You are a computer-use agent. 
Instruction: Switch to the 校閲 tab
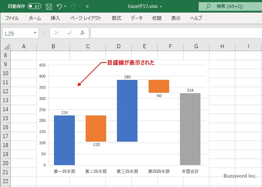(157, 18)
